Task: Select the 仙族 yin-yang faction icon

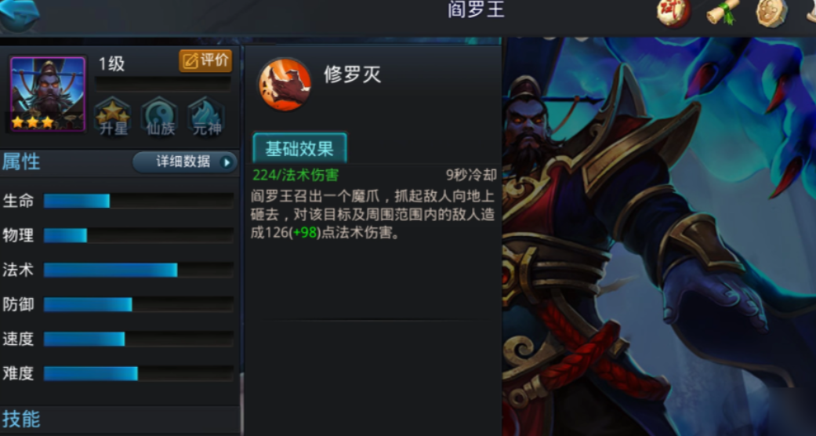Action: (160, 117)
